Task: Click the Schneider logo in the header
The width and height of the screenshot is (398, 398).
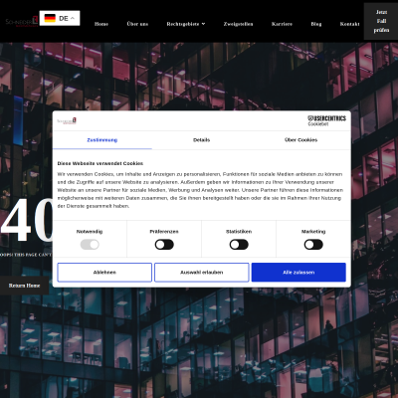Action: click(x=22, y=22)
